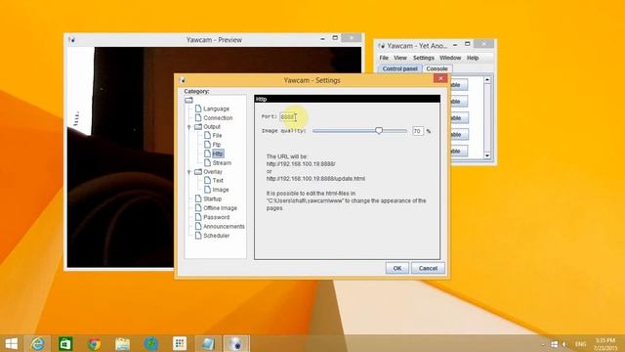Click the Overlay folder icon
Image resolution: width=625 pixels, height=352 pixels.
tap(198, 172)
